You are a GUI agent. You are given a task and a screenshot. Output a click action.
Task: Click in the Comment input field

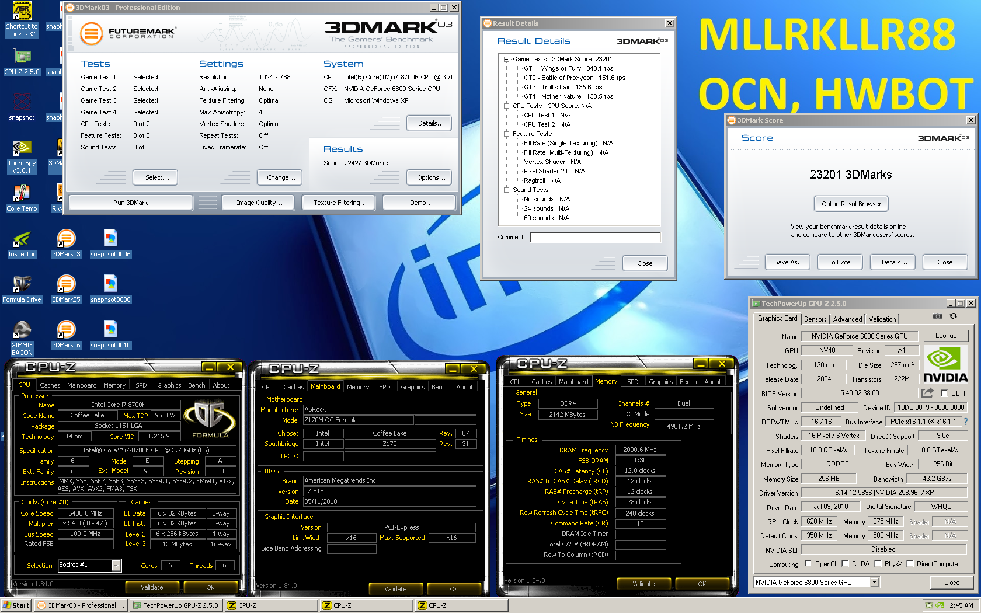[x=596, y=237]
